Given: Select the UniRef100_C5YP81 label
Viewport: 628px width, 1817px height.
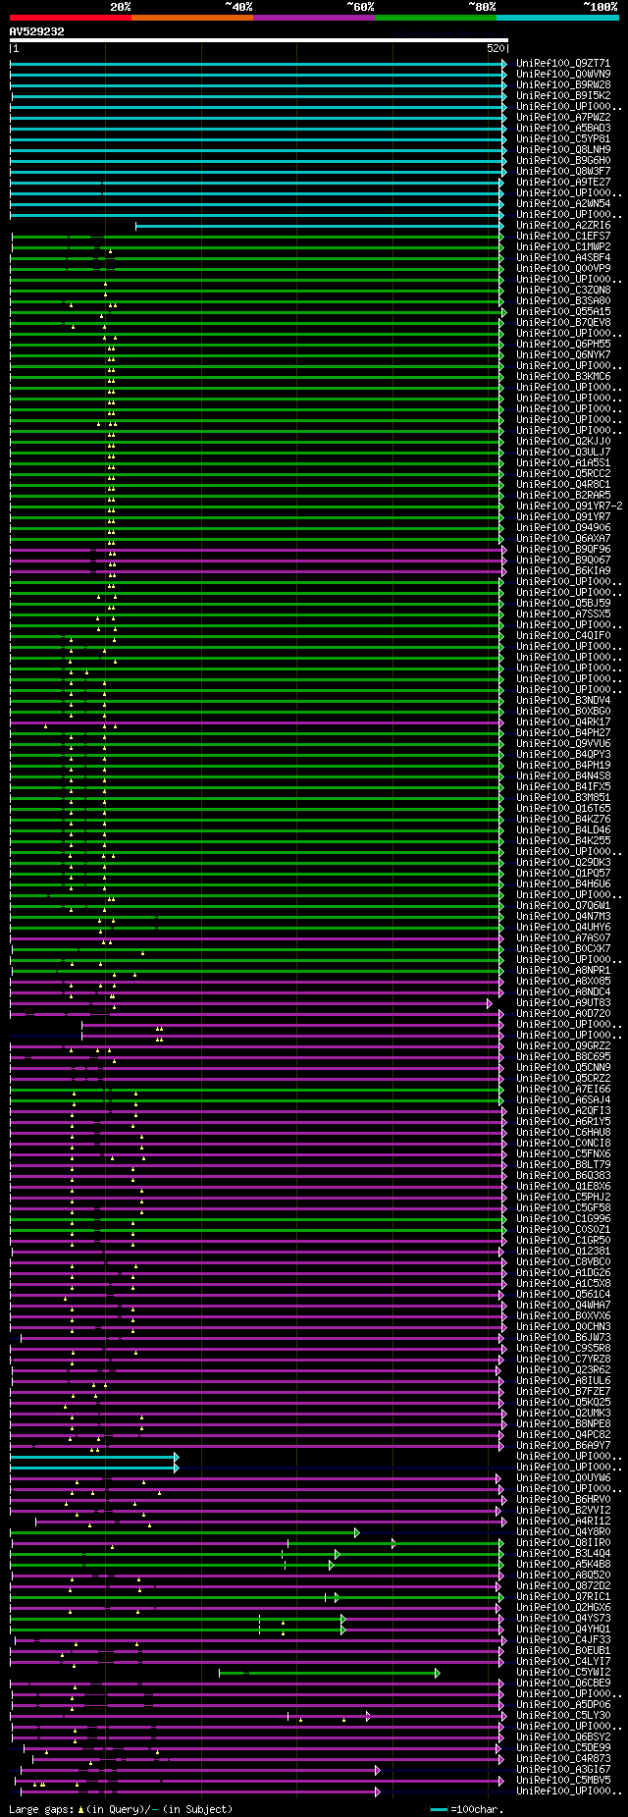Looking at the screenshot, I should click(x=563, y=138).
